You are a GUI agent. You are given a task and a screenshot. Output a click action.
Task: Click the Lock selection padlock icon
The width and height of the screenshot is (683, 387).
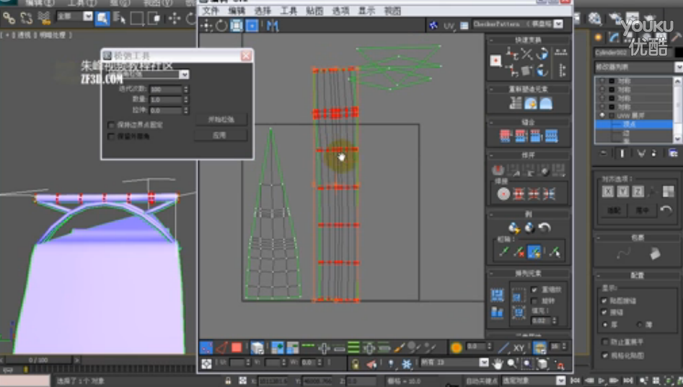pos(356,363)
